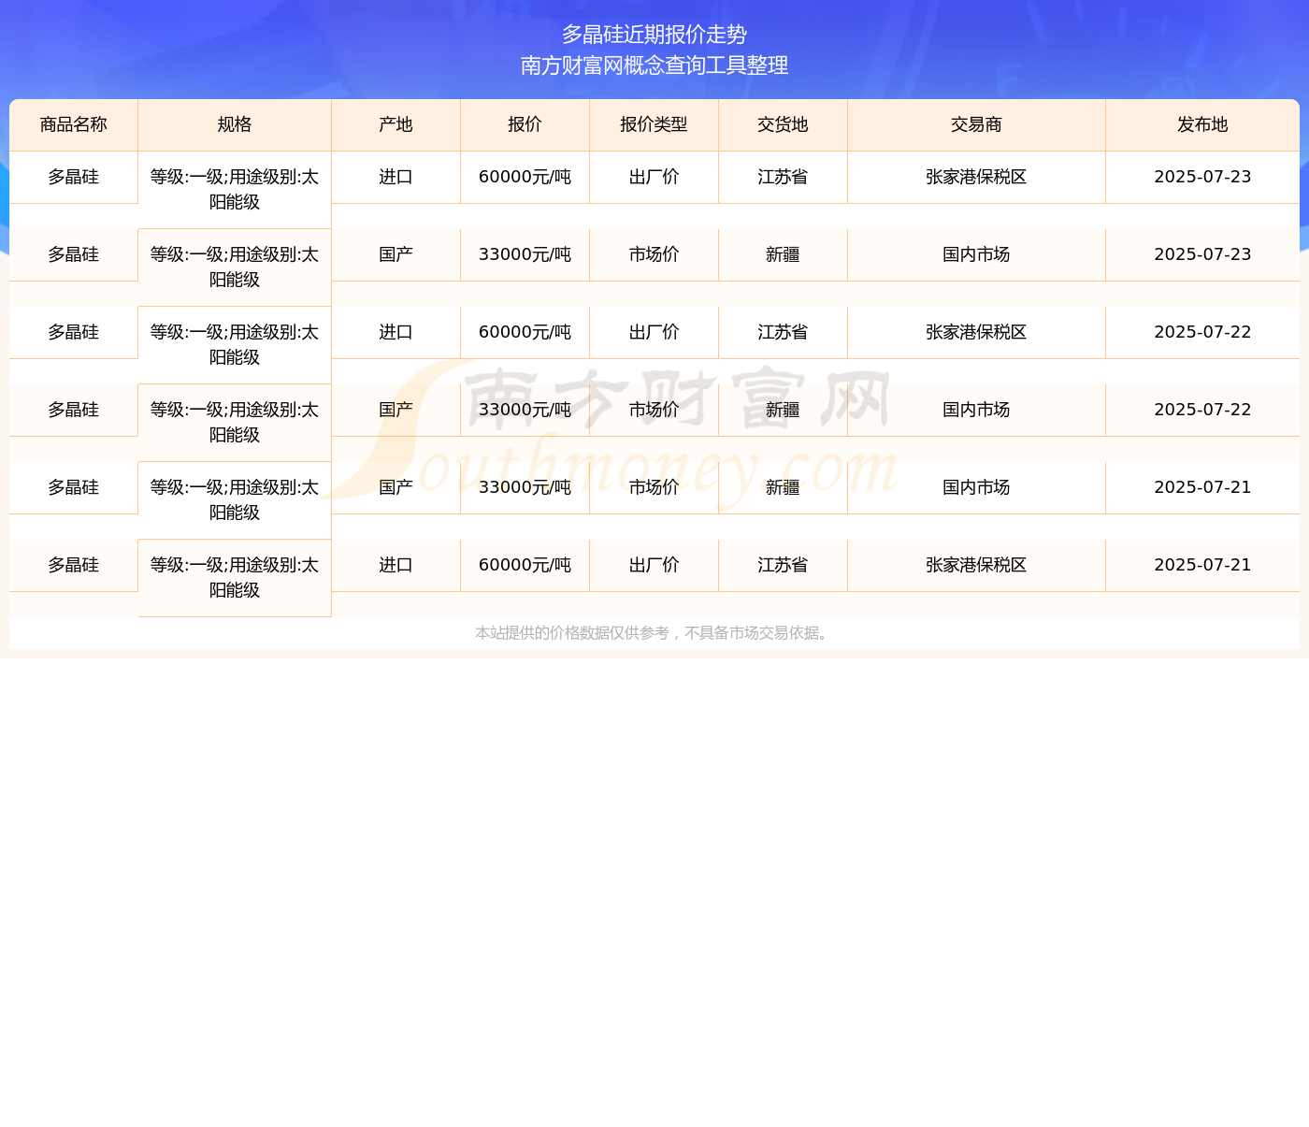The height and width of the screenshot is (1127, 1309).
Task: Click 多晶硅 in the 2025-07-23 国产 row
Action: pos(74,254)
